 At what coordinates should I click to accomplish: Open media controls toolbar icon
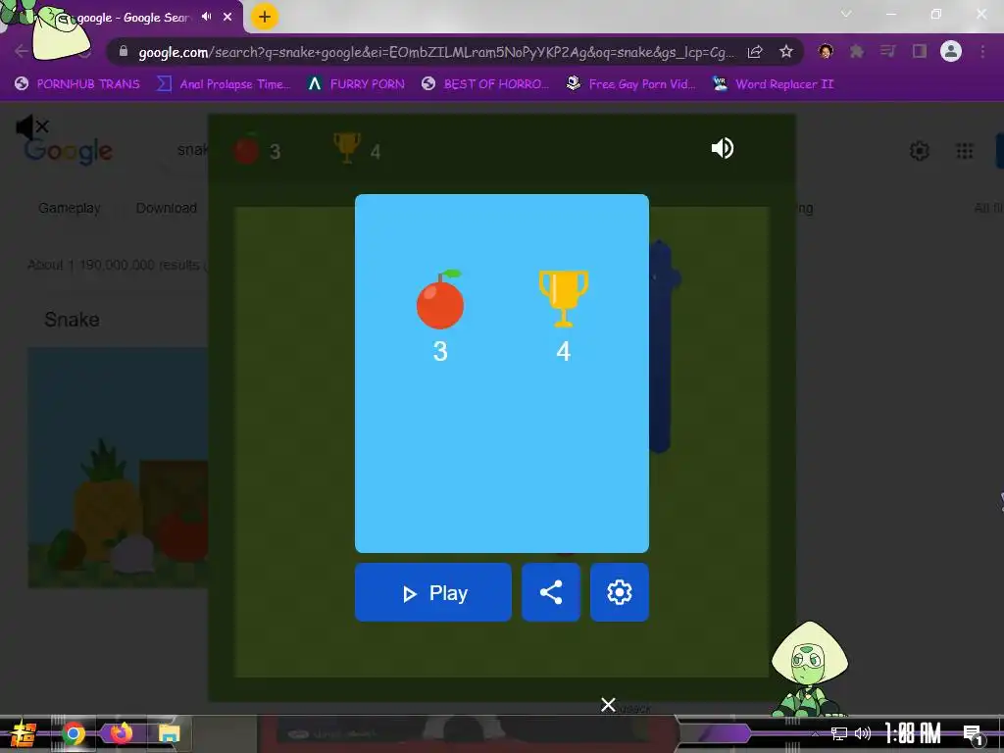(888, 51)
